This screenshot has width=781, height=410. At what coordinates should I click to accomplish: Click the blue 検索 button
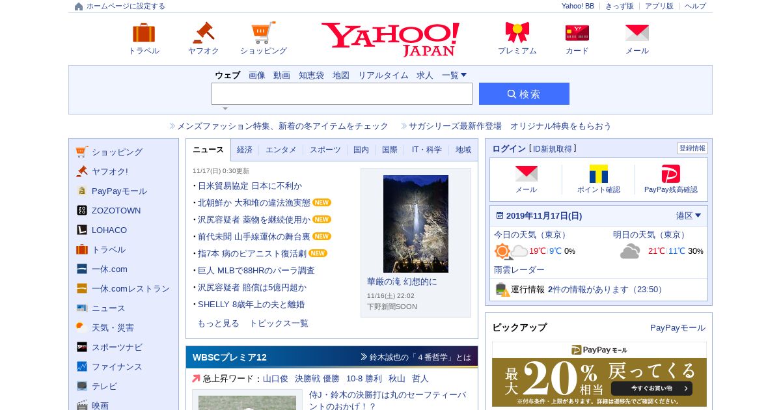(x=524, y=94)
